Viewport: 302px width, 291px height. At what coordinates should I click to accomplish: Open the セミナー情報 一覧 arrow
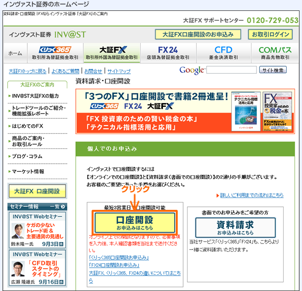point(63,207)
